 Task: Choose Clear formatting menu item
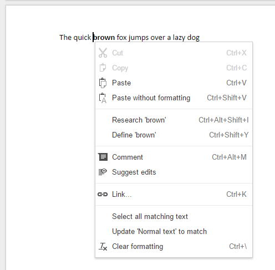pos(174,246)
